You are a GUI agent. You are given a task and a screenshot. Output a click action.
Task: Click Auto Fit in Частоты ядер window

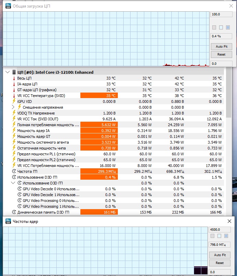(220, 255)
